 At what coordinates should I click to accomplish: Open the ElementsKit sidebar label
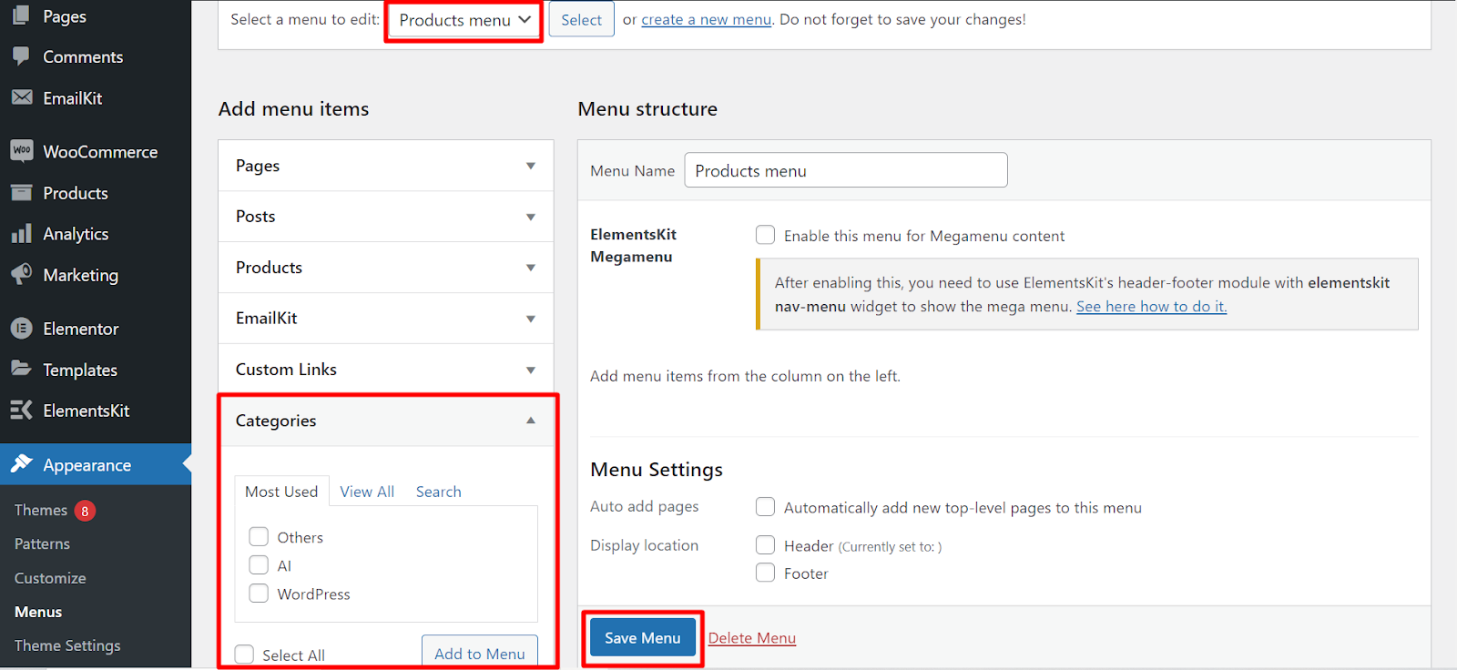click(x=87, y=411)
